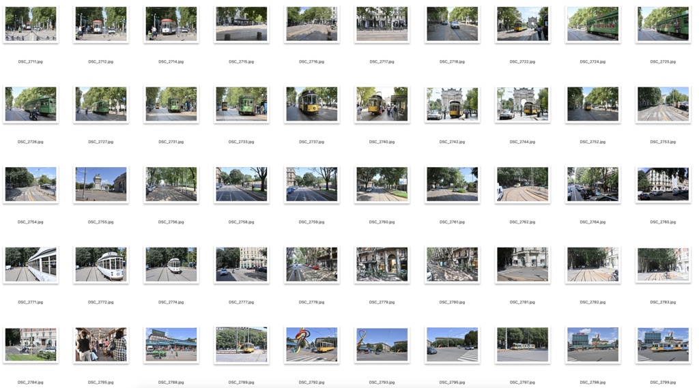Click the DSC_2727.jpg name text

(101, 142)
